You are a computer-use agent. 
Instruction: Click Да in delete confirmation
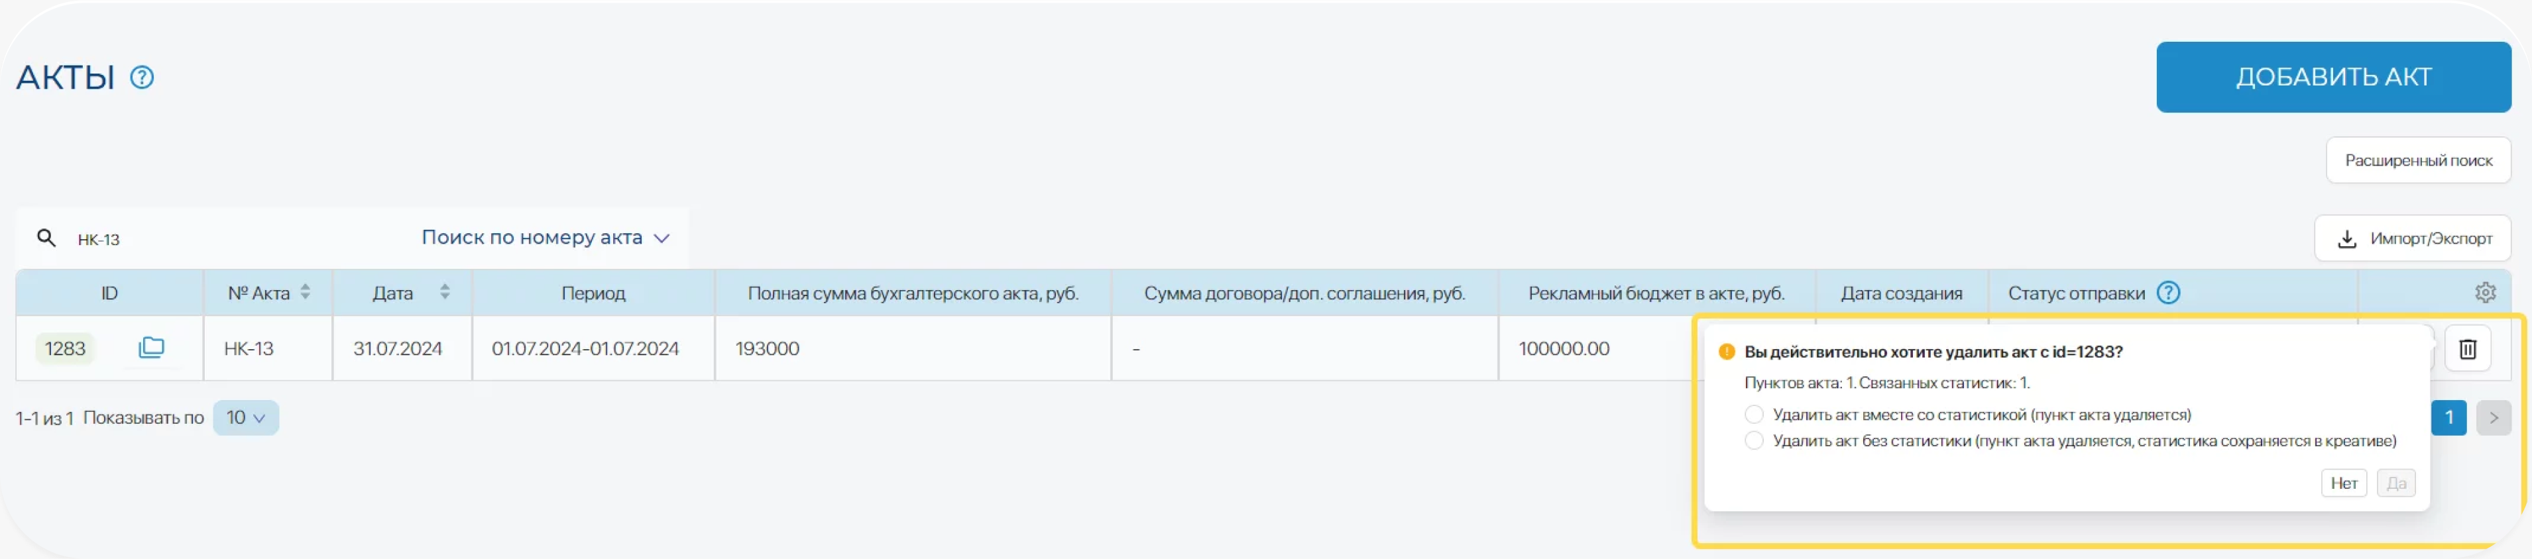2395,483
